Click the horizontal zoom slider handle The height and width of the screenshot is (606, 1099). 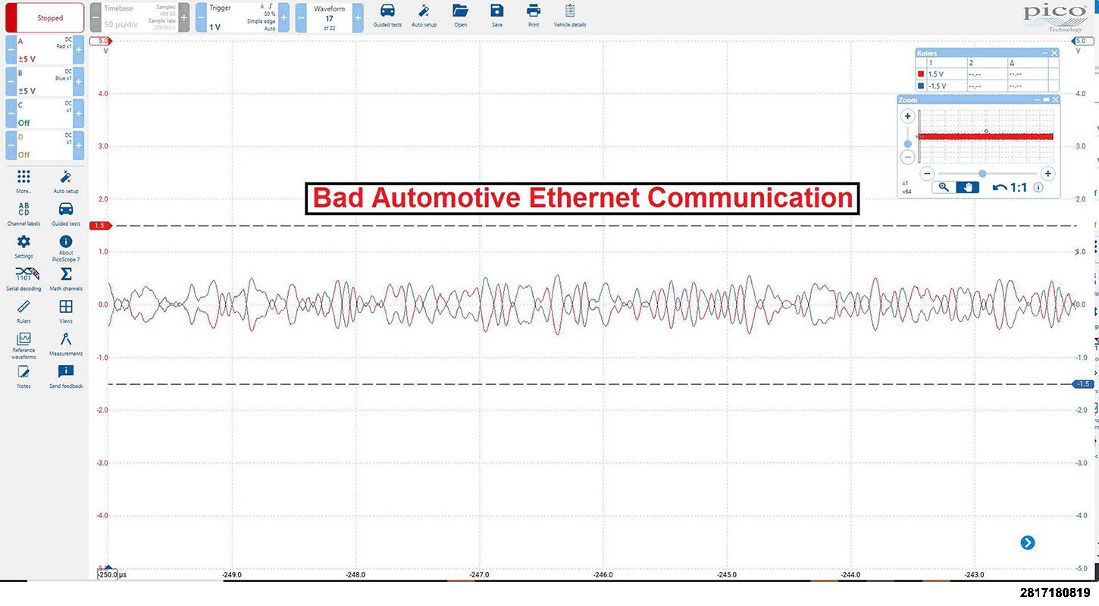coord(982,173)
